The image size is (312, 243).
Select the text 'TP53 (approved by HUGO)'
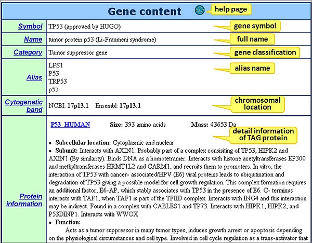[x=85, y=26]
